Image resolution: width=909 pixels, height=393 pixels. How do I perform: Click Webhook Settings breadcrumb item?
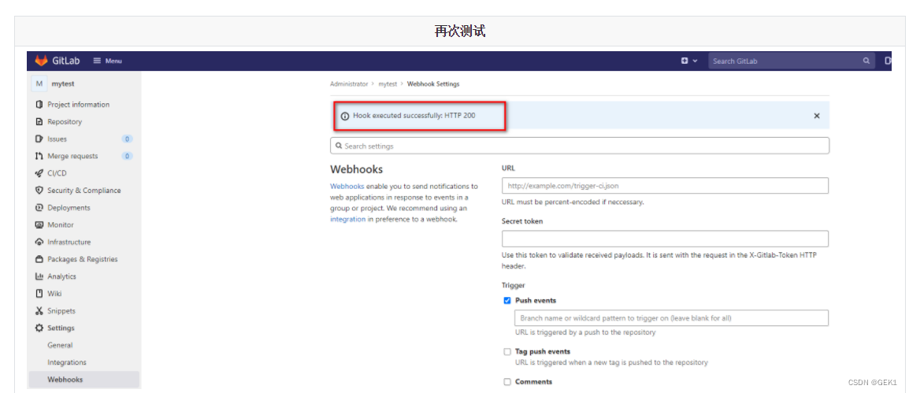click(433, 84)
